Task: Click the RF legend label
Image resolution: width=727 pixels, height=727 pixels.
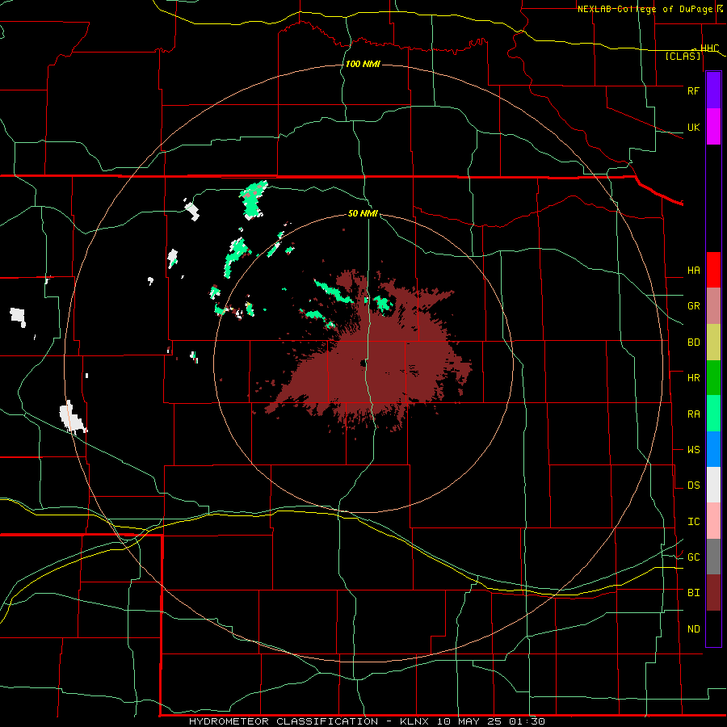Action: [x=693, y=90]
